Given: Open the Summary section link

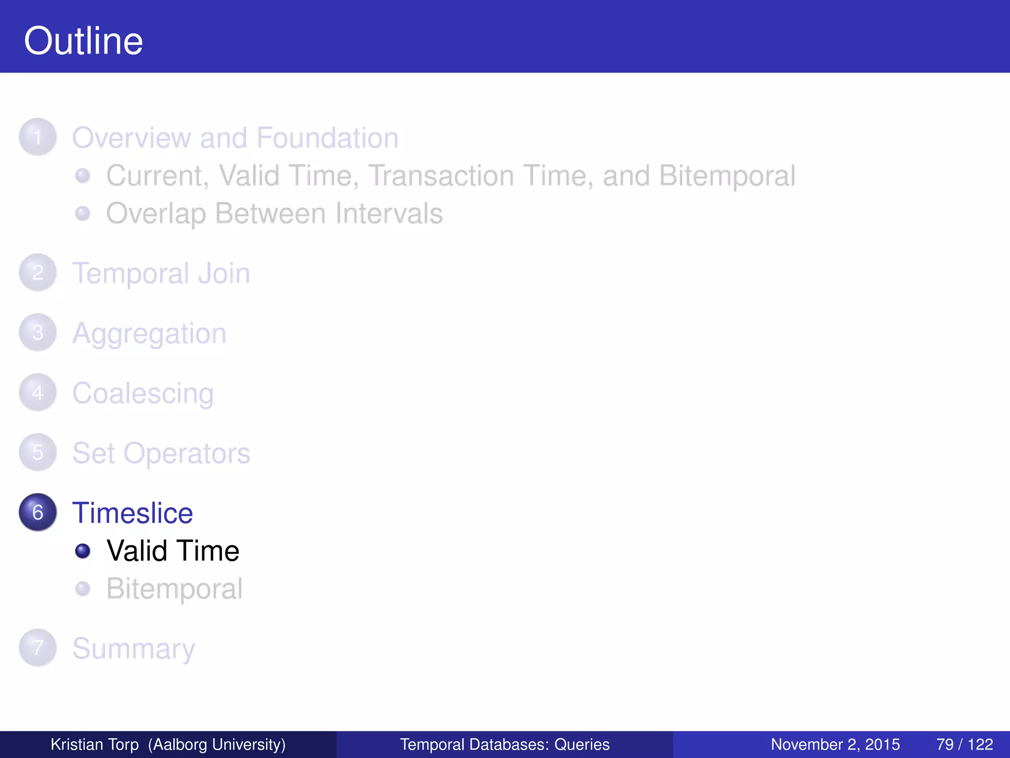Looking at the screenshot, I should click(x=134, y=648).
